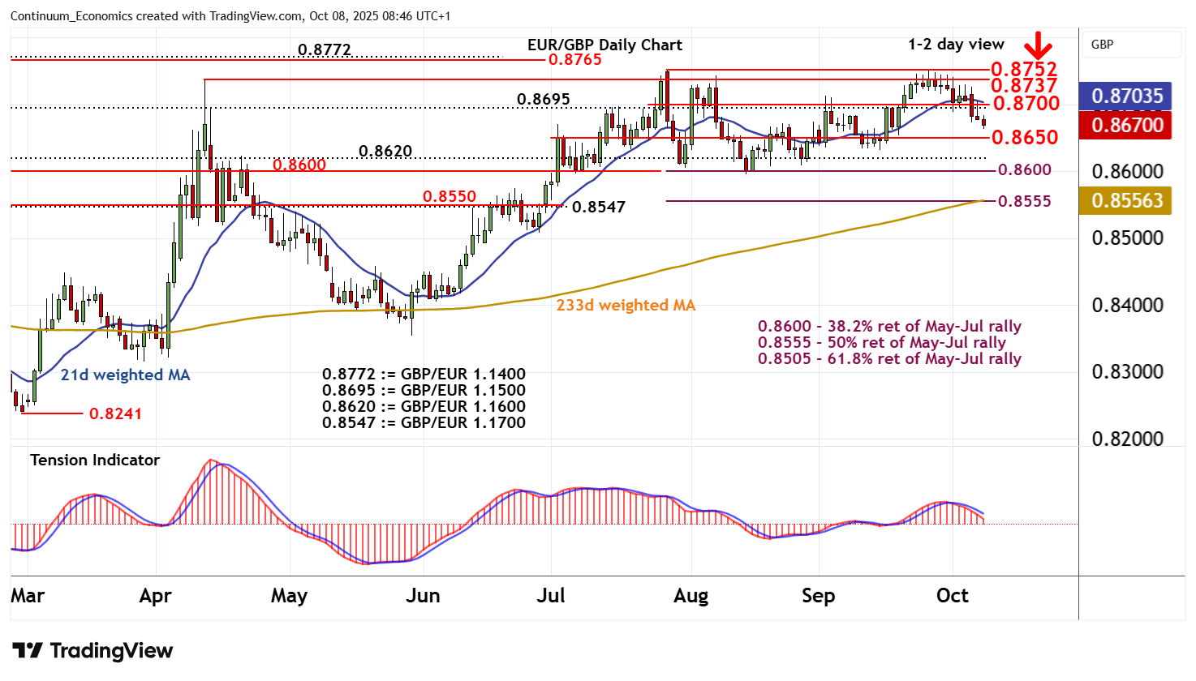Screen dimensions: 1196x681
Task: Click the 0.8241 low level label
Action: click(x=115, y=413)
